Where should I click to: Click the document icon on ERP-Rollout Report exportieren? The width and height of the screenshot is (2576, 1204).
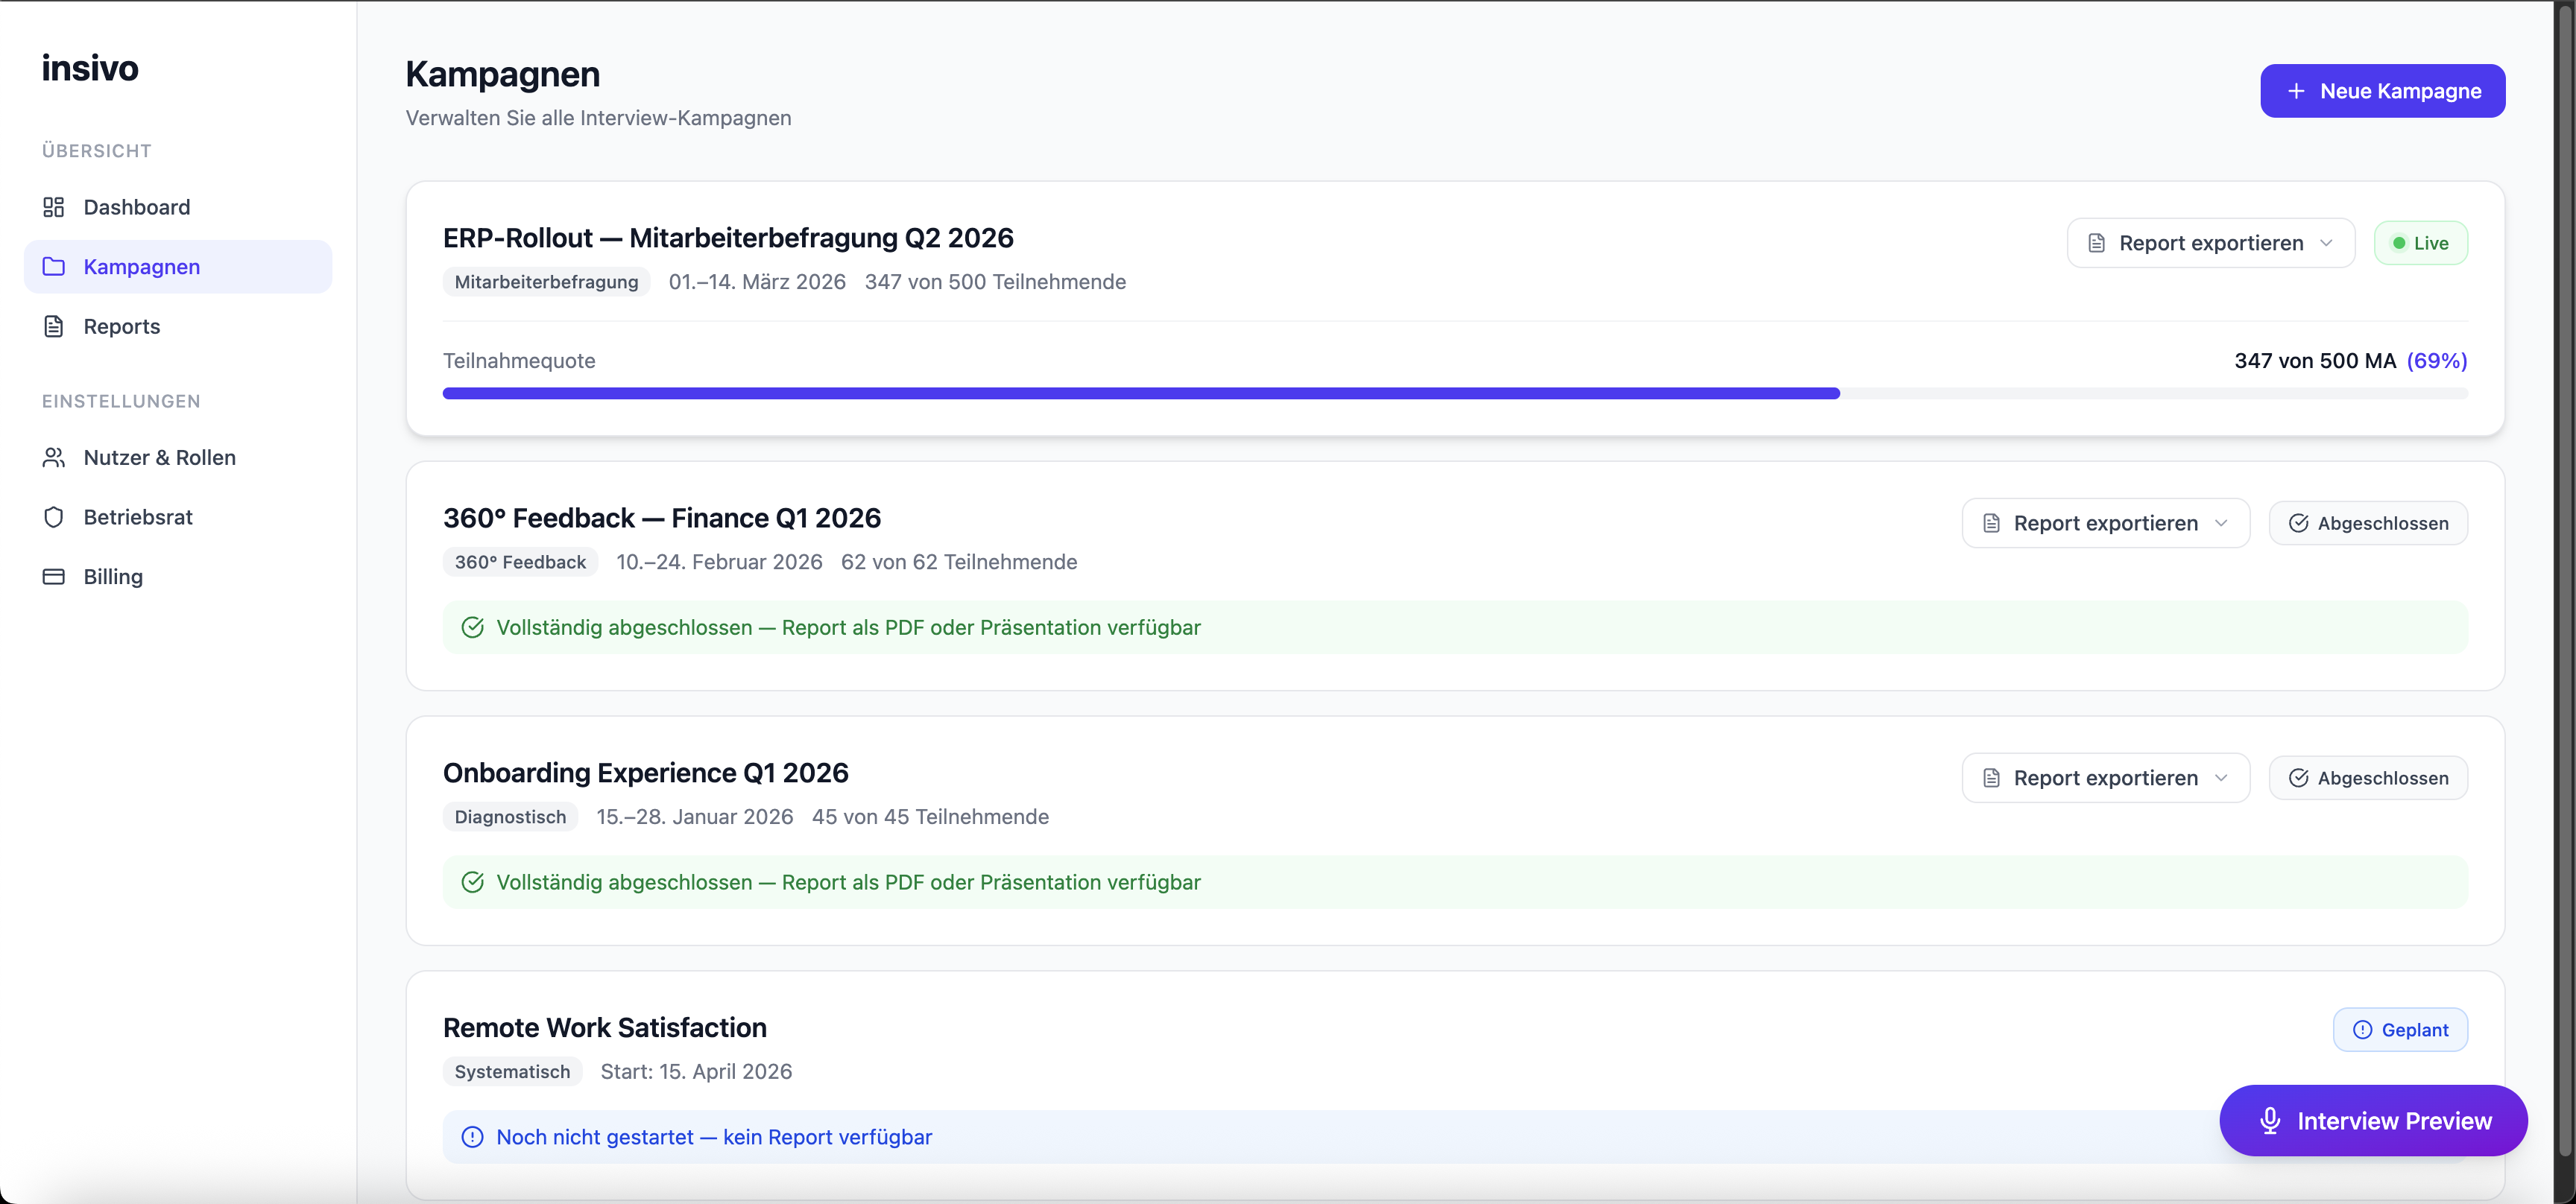[2097, 242]
